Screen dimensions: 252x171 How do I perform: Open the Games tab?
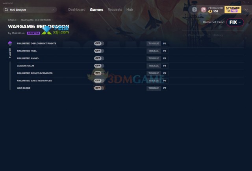(x=96, y=9)
